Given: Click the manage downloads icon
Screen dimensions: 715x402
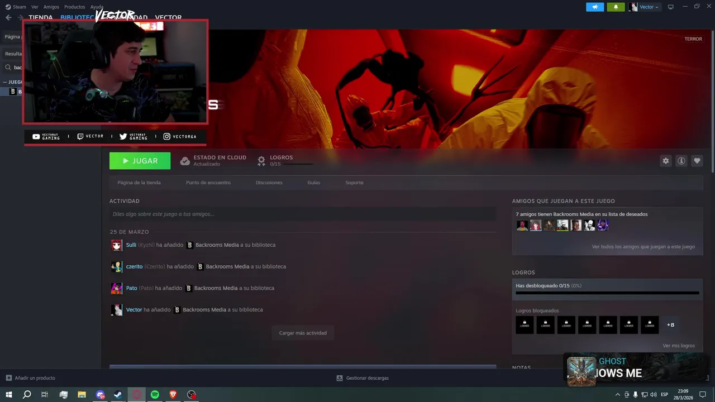Looking at the screenshot, I should coord(339,378).
